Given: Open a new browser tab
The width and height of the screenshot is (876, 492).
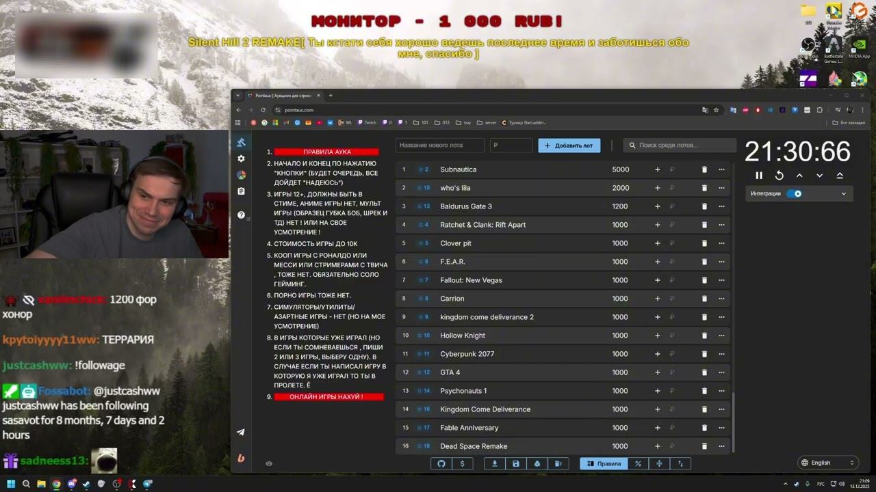Looking at the screenshot, I should (x=331, y=96).
